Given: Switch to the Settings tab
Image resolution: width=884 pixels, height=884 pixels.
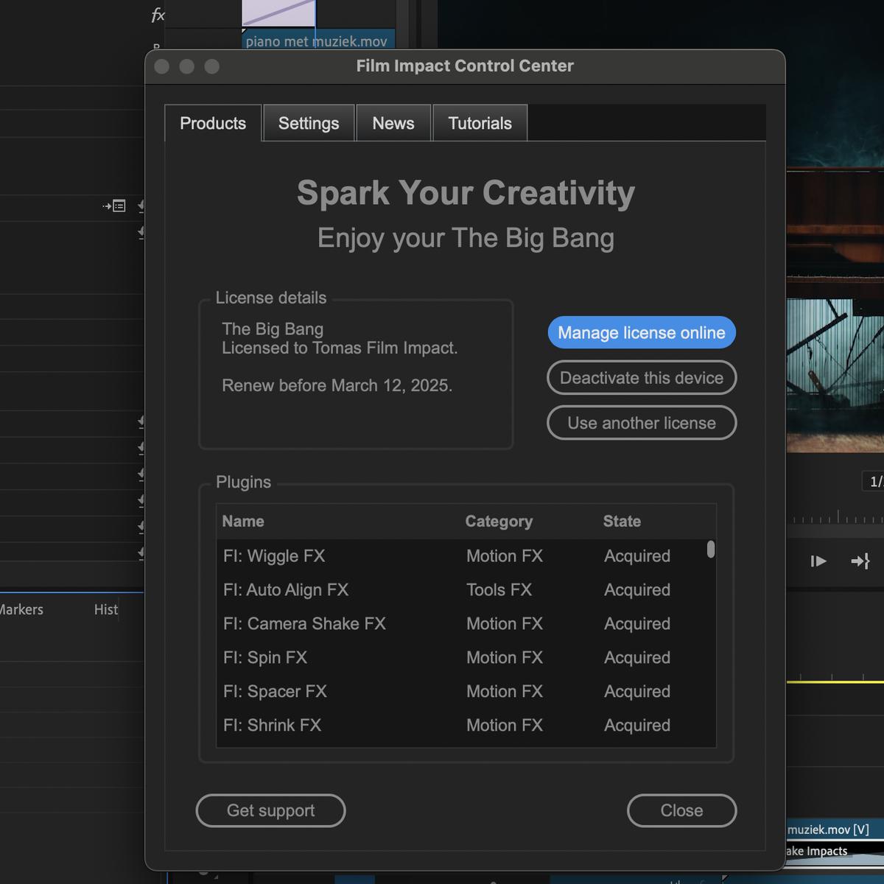Looking at the screenshot, I should coord(308,123).
